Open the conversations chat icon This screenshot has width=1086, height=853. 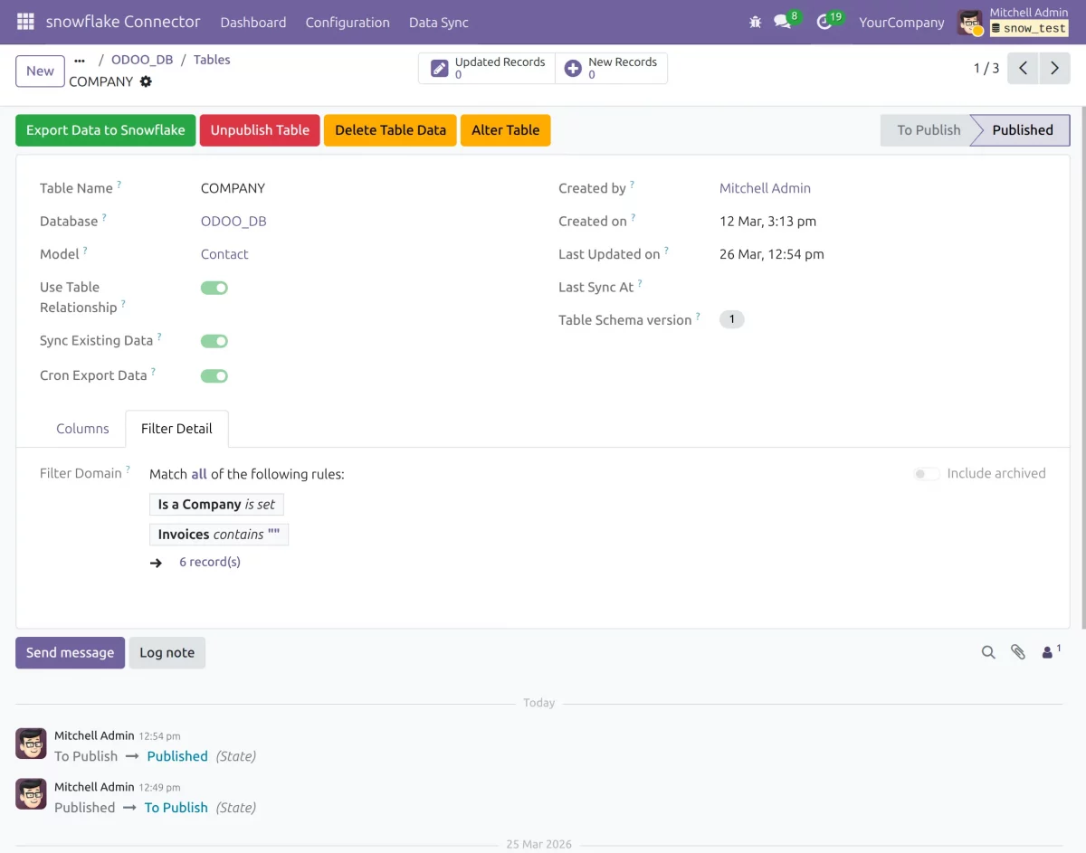click(x=782, y=22)
